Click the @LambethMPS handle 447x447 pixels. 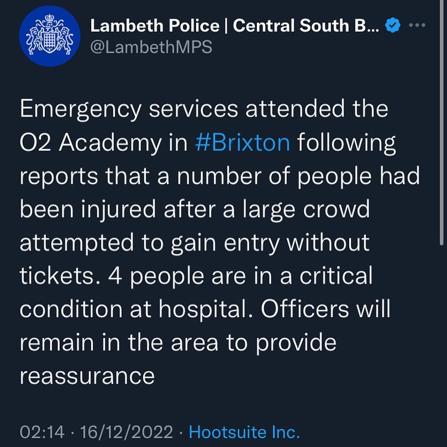click(151, 48)
